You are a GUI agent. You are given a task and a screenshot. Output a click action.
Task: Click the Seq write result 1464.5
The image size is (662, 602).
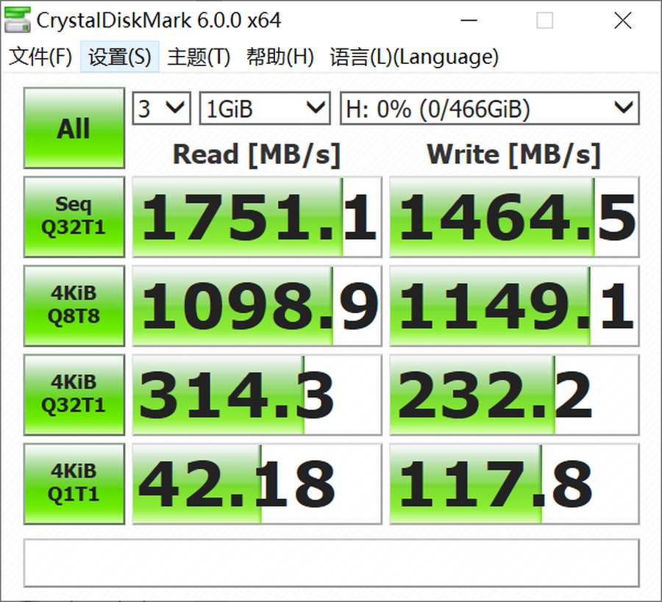(514, 217)
